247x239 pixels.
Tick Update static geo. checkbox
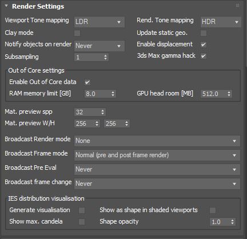(204, 33)
